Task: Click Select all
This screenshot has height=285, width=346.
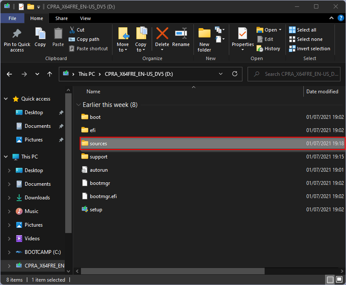Action: [x=303, y=30]
